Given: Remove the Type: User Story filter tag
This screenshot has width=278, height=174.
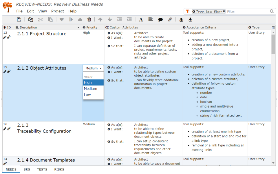Looking at the screenshot, I should (224, 11).
